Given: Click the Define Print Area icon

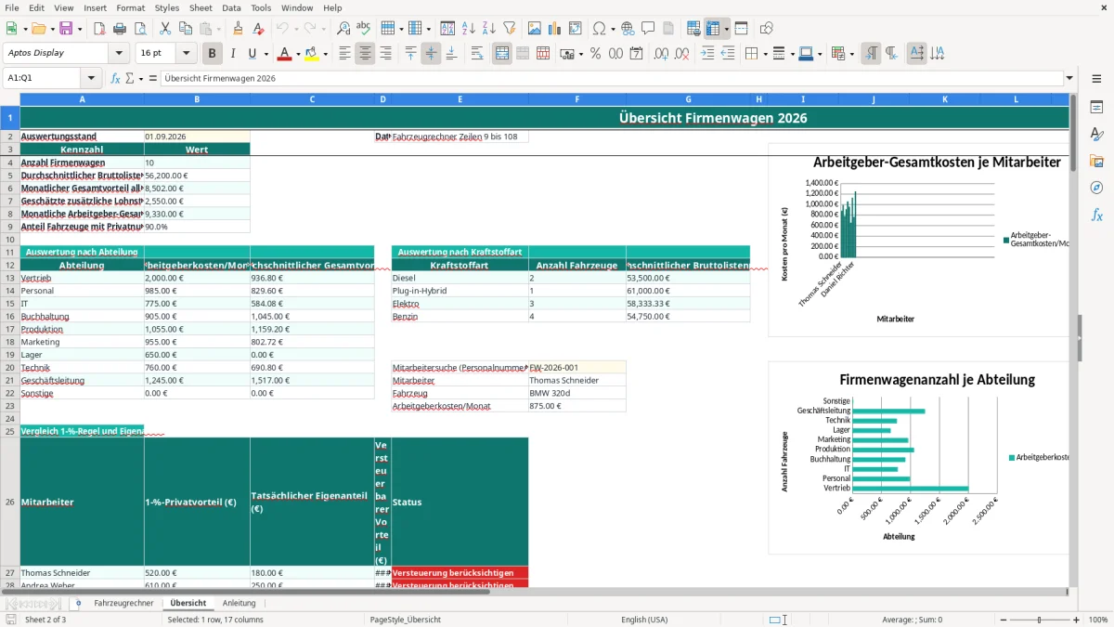Looking at the screenshot, I should [x=693, y=29].
